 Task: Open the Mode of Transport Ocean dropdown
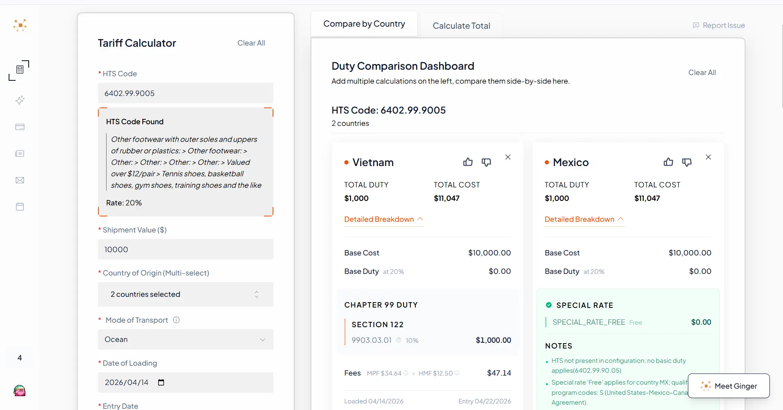pyautogui.click(x=185, y=339)
